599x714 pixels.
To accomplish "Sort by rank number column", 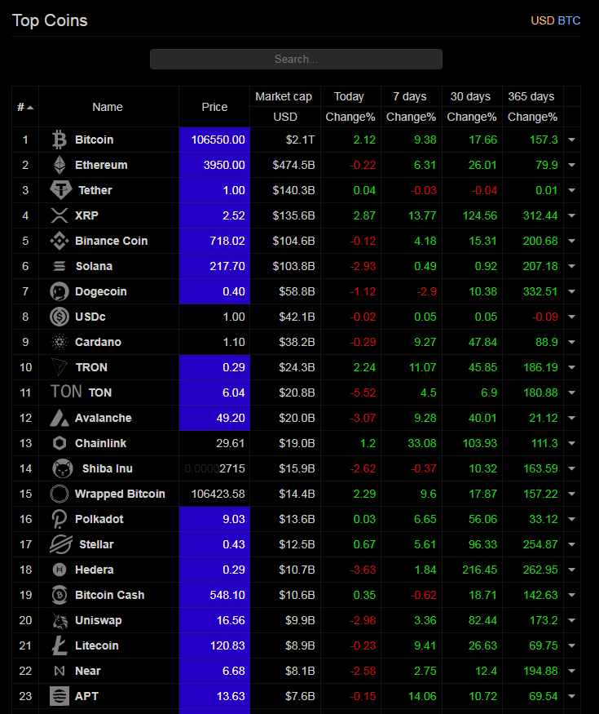I will coord(25,107).
